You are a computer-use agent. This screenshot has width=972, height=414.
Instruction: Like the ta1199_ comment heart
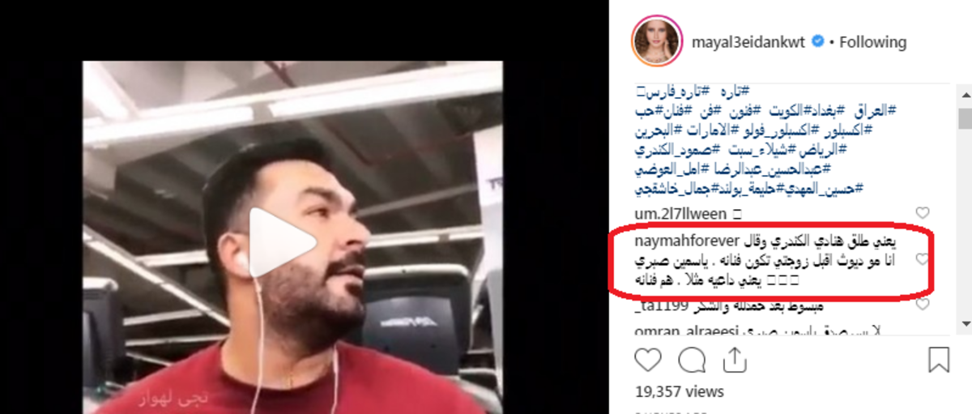[x=922, y=305]
